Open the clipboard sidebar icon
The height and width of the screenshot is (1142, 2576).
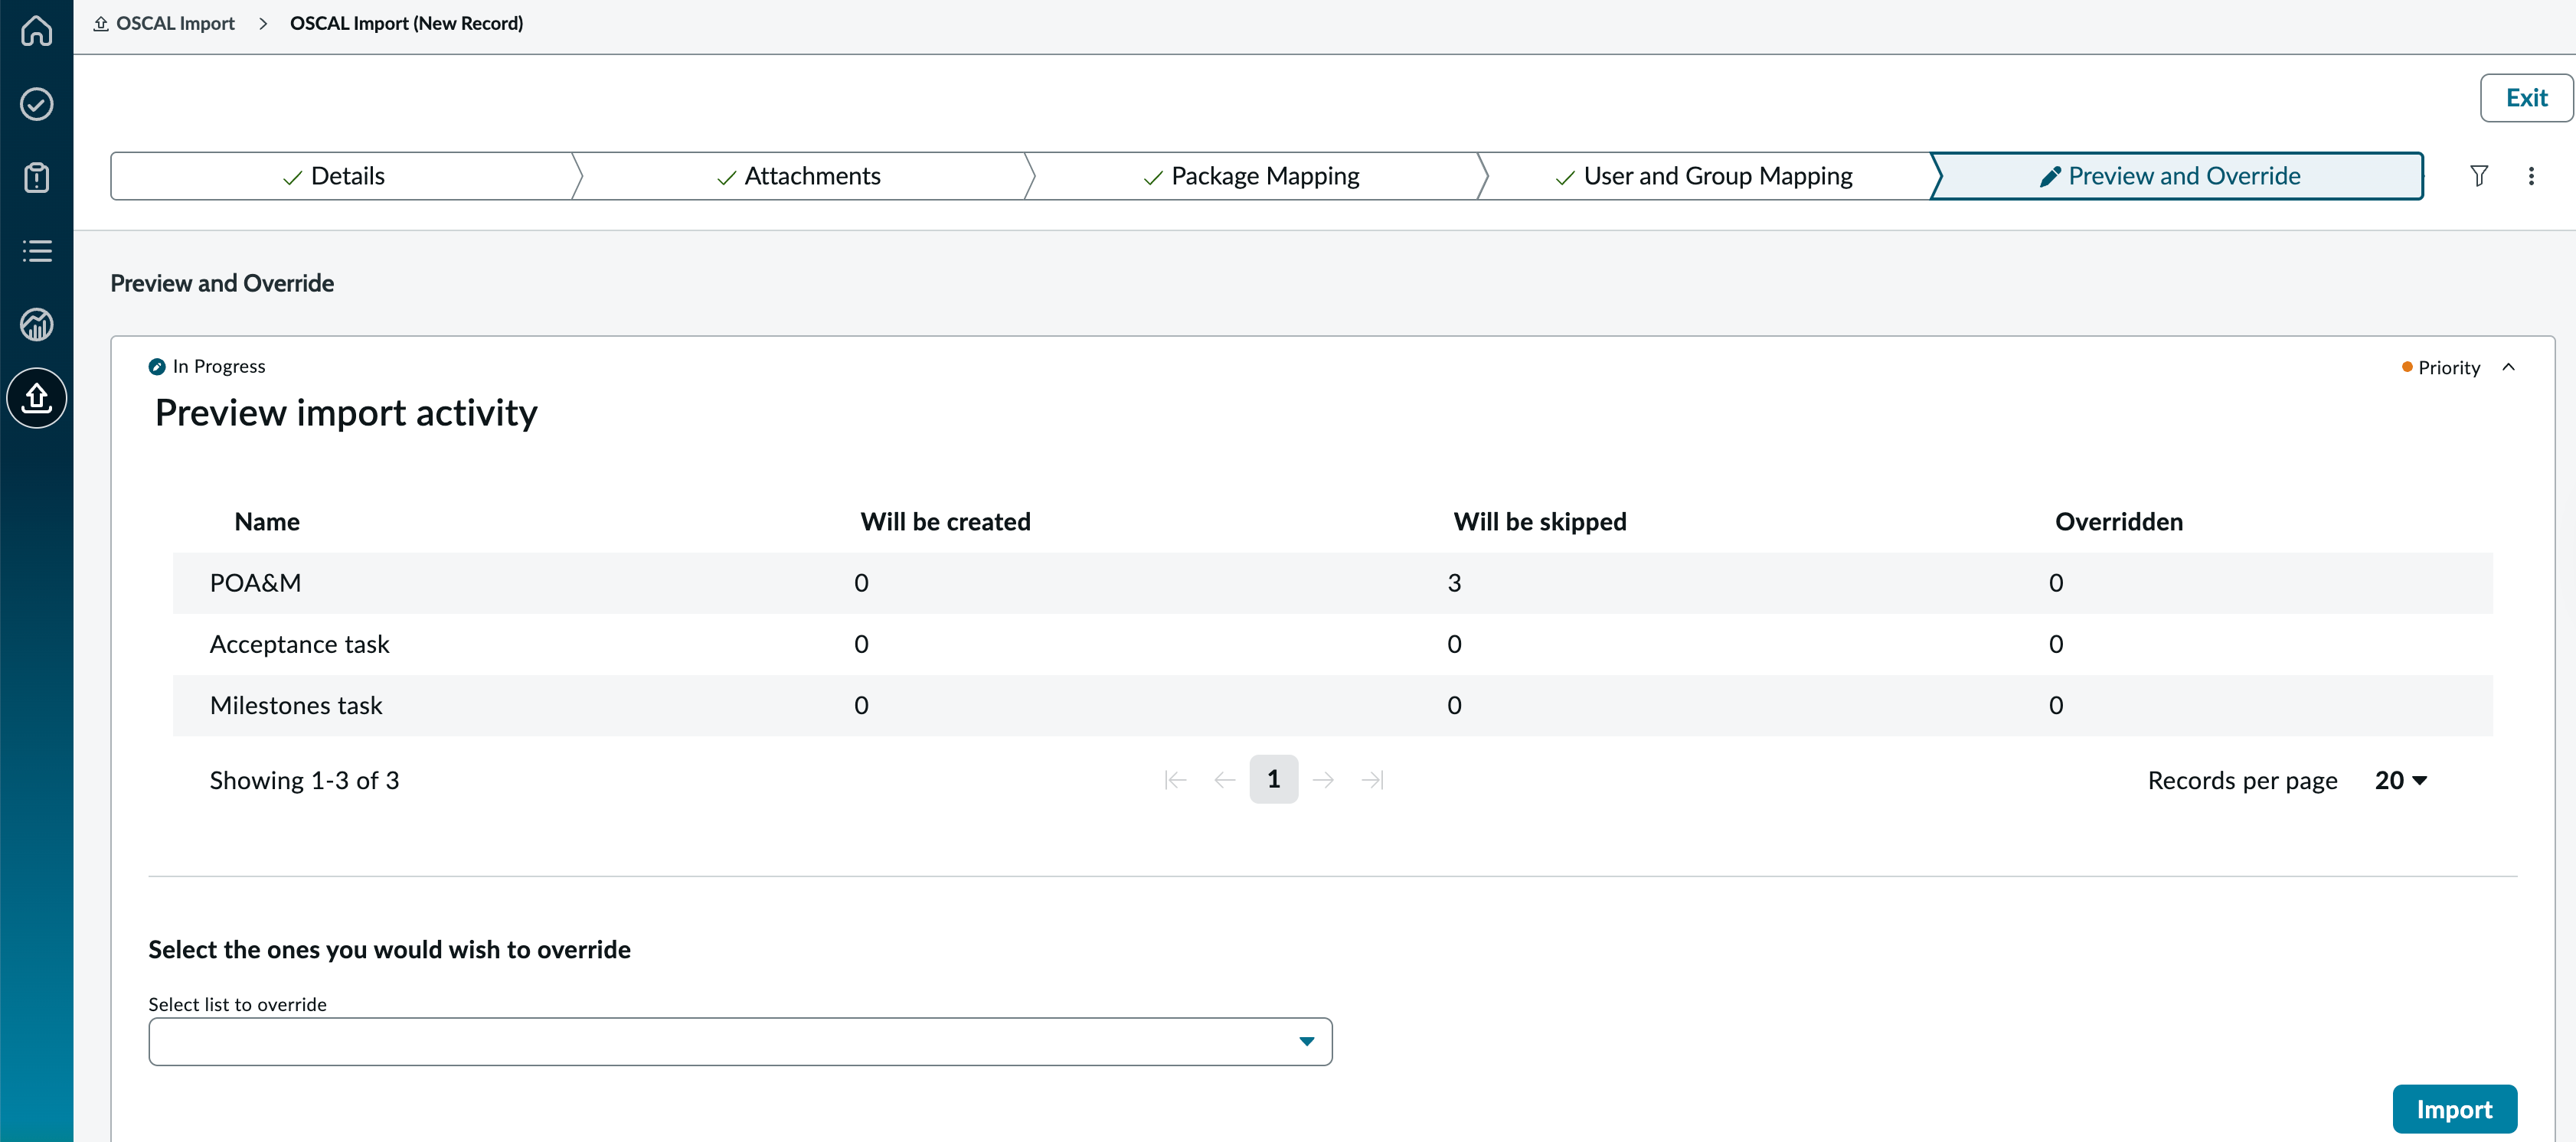click(37, 177)
